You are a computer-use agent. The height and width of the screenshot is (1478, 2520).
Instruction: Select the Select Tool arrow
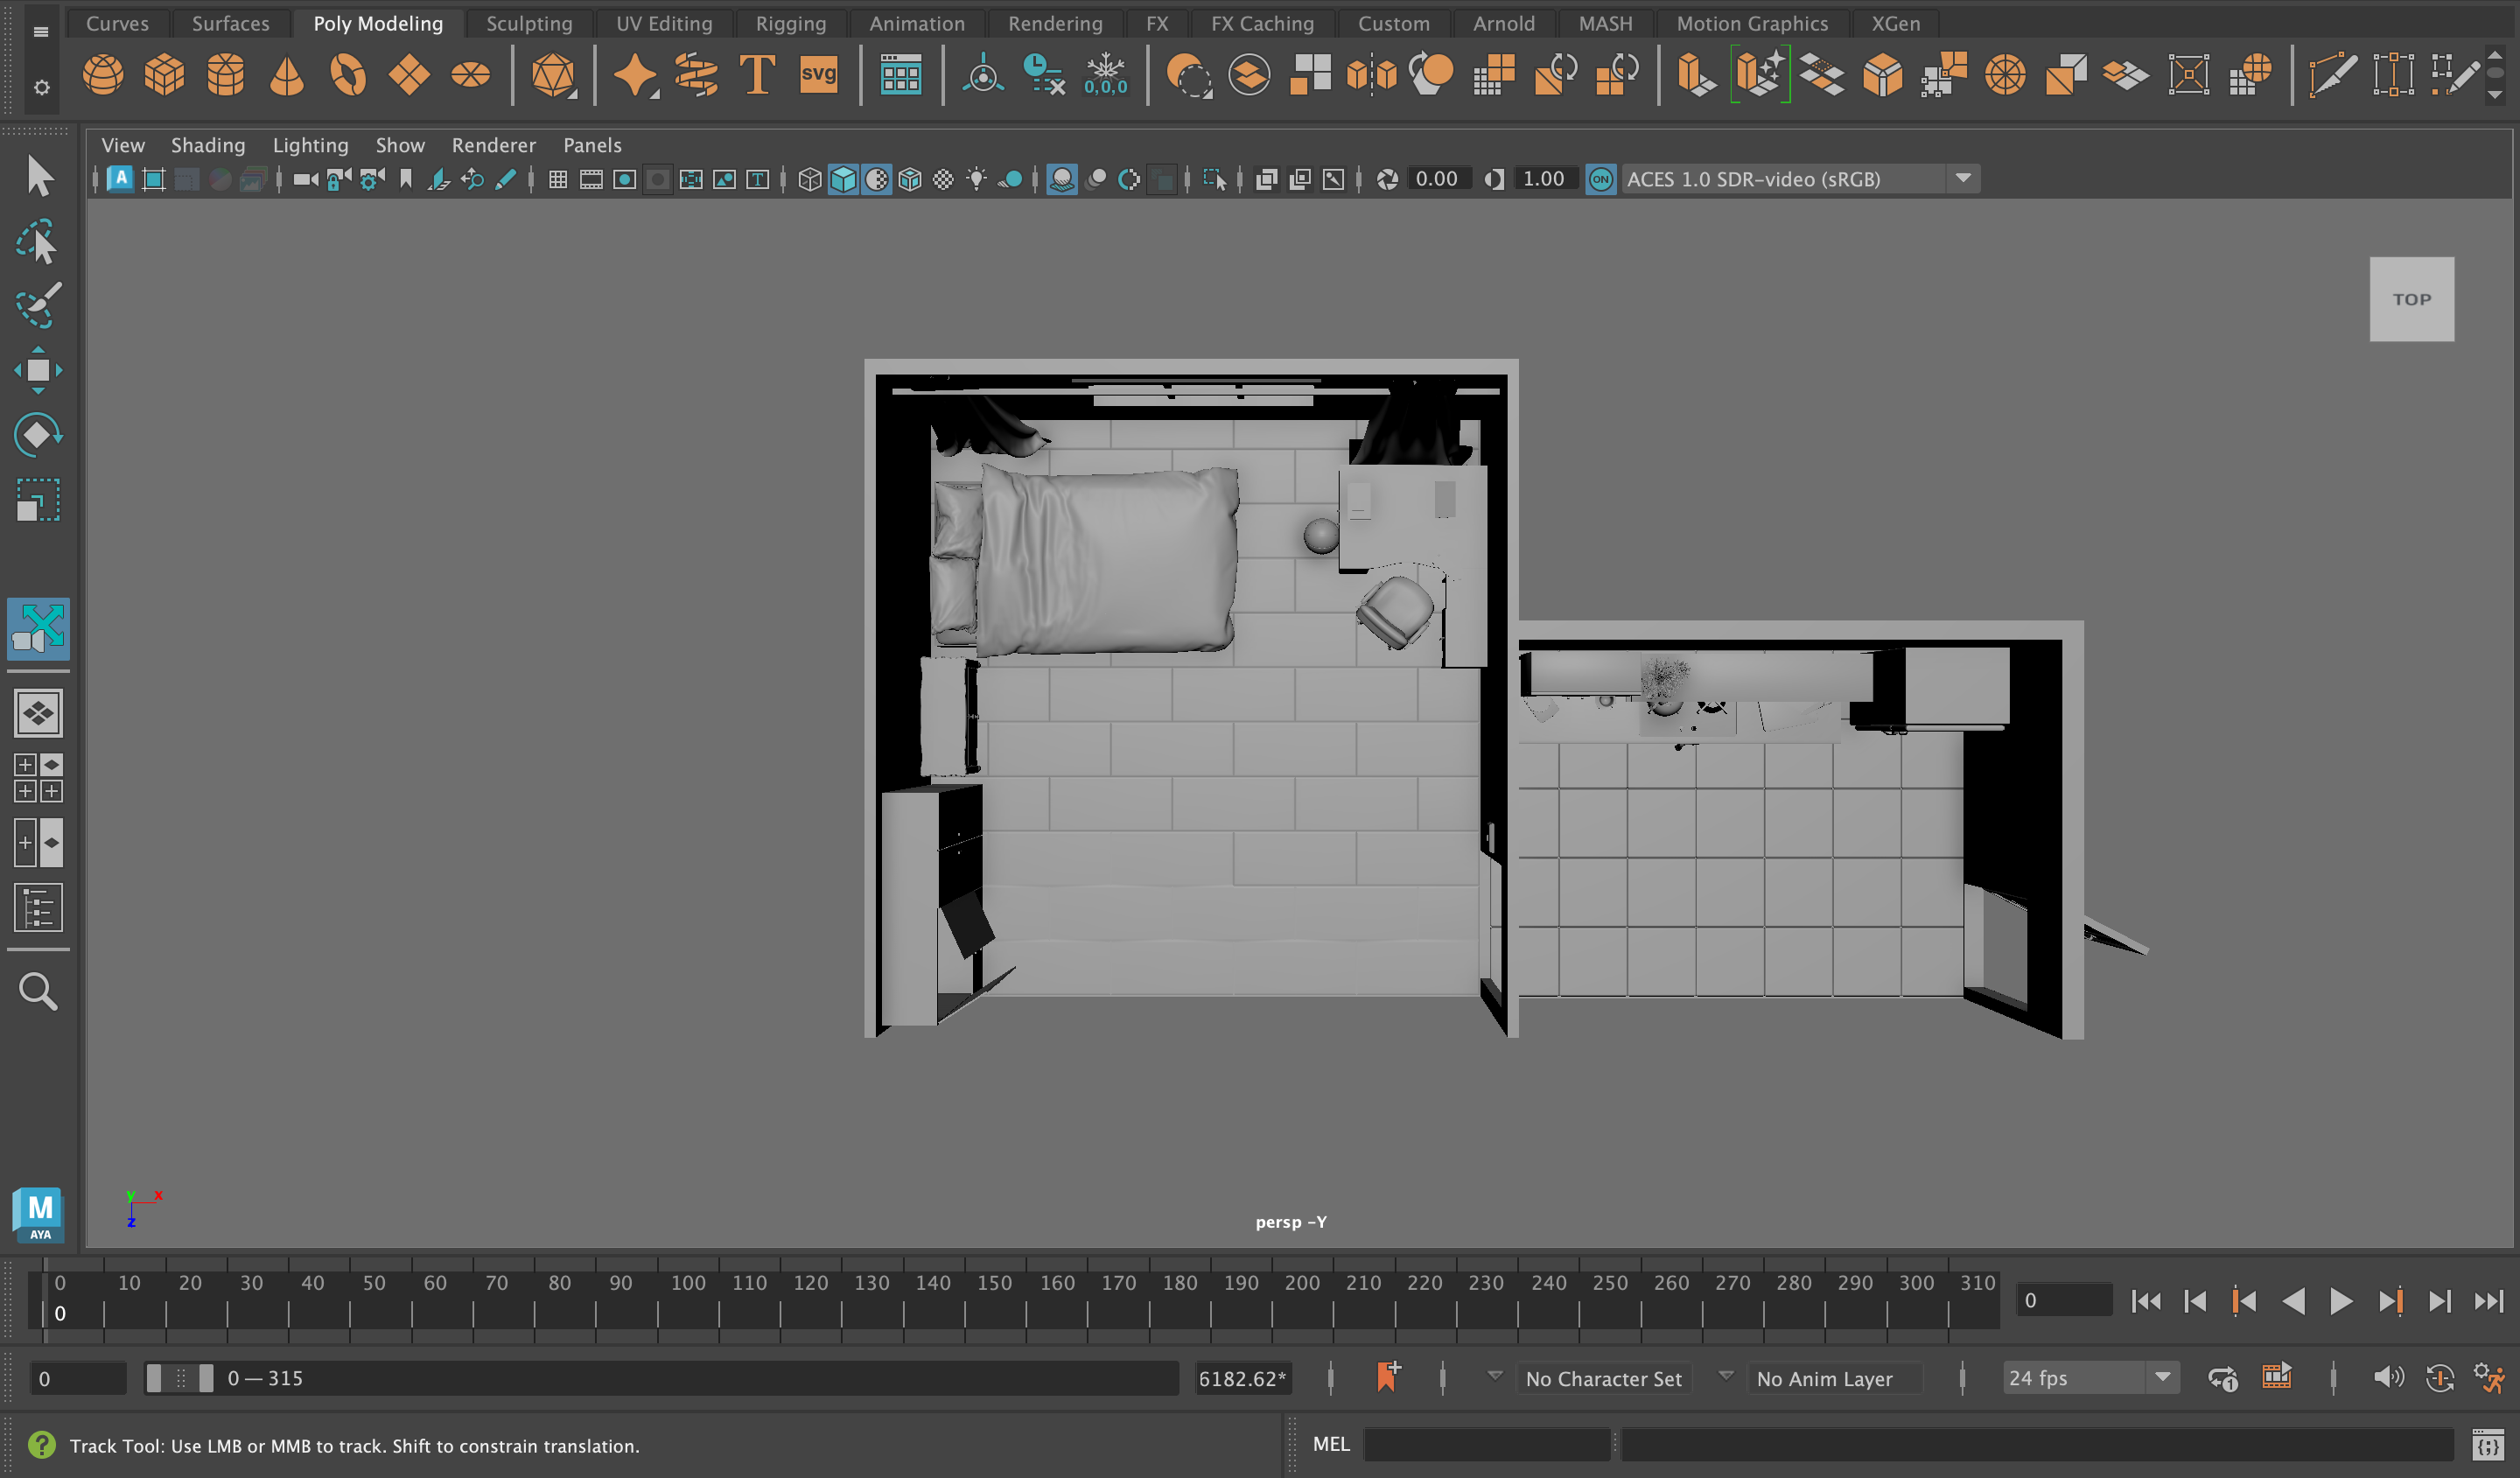coord(39,176)
